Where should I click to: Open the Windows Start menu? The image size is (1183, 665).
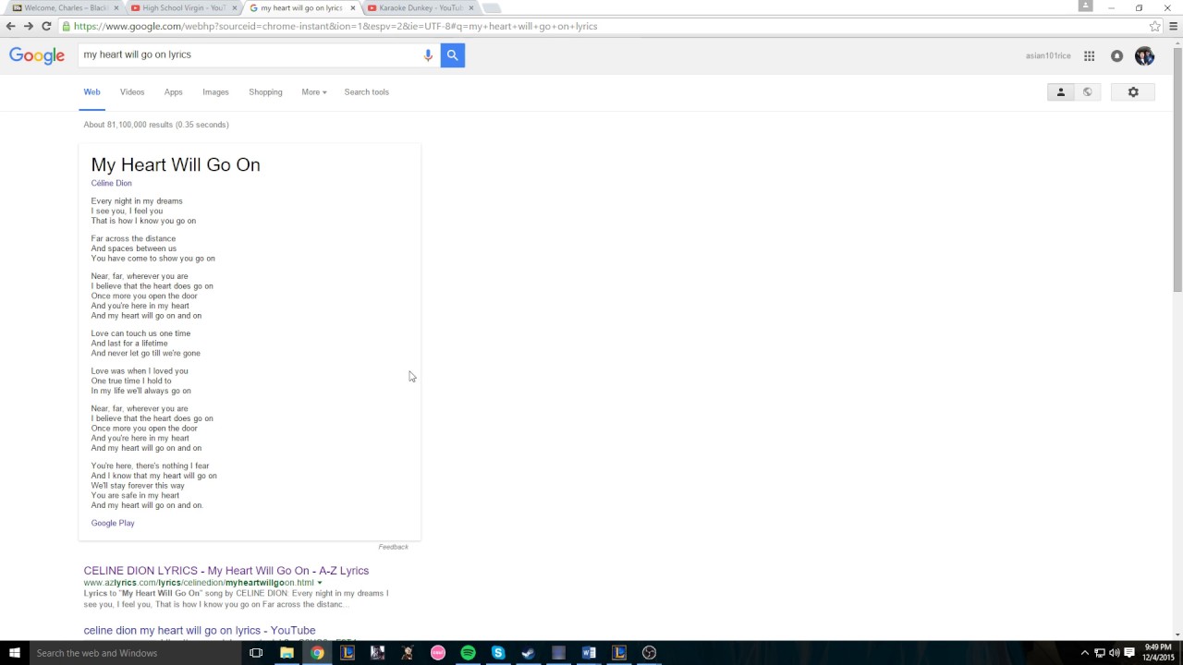coord(15,653)
